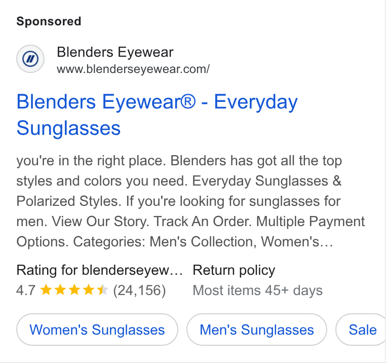Viewport: 386px width, 363px height.
Task: Click the www.blenderseyewear.com/ URL text
Action: pyautogui.click(x=133, y=69)
